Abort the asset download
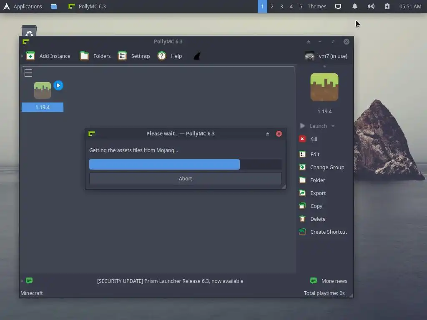 (x=186, y=178)
